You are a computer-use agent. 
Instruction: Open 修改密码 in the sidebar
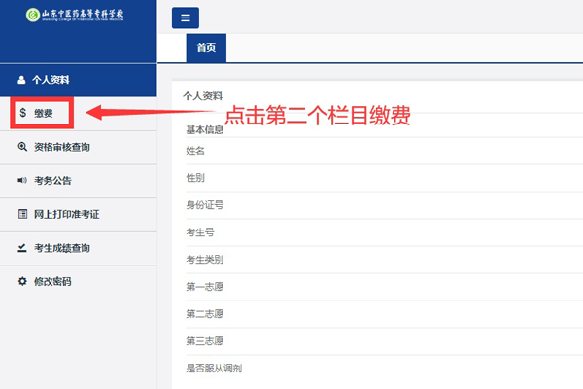tap(78, 282)
